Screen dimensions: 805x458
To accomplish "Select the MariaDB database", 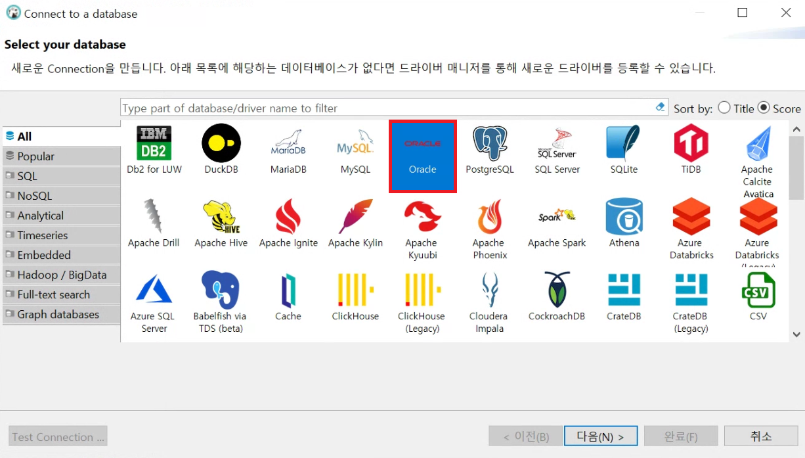I will pos(288,151).
